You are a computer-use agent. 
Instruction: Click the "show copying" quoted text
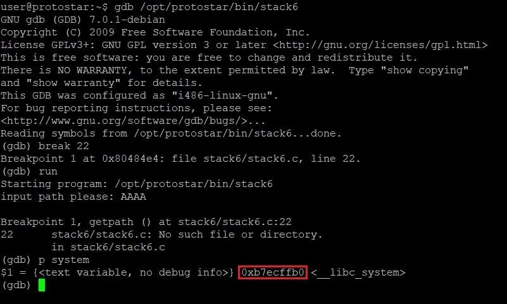pos(424,70)
